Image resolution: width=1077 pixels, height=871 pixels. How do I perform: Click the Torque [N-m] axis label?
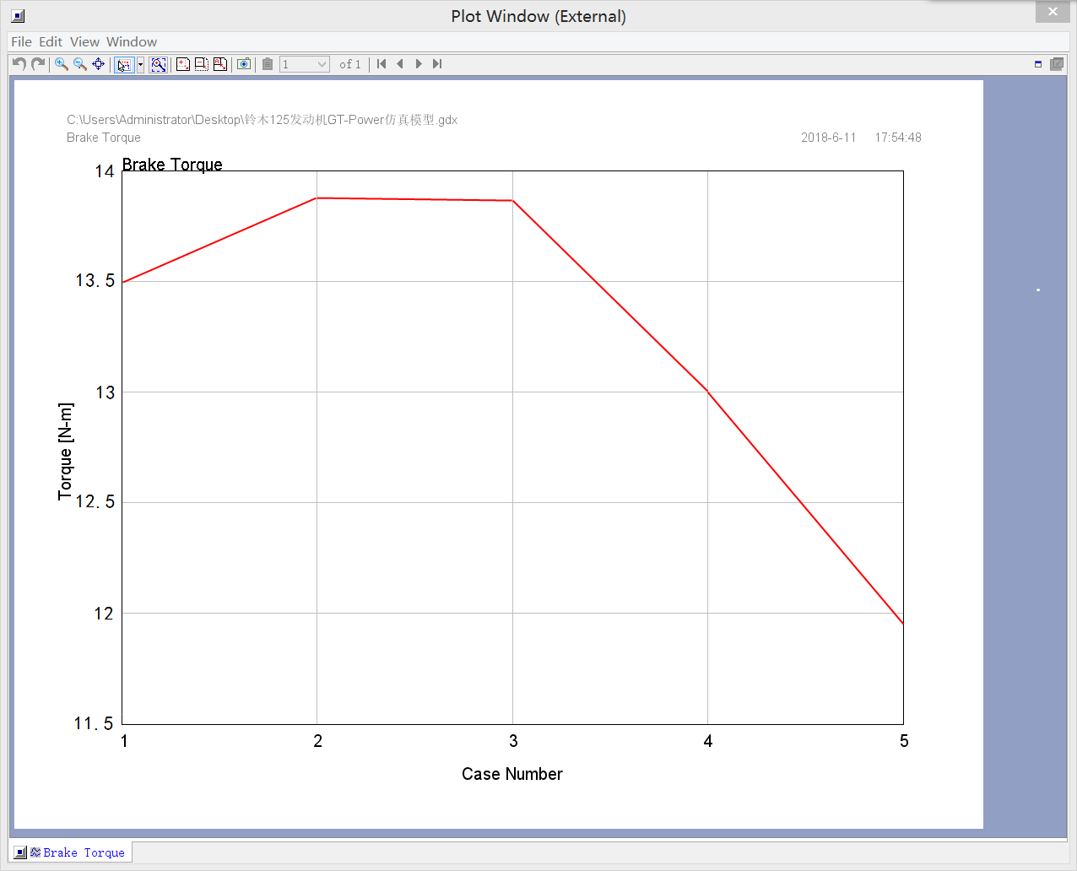[x=65, y=452]
